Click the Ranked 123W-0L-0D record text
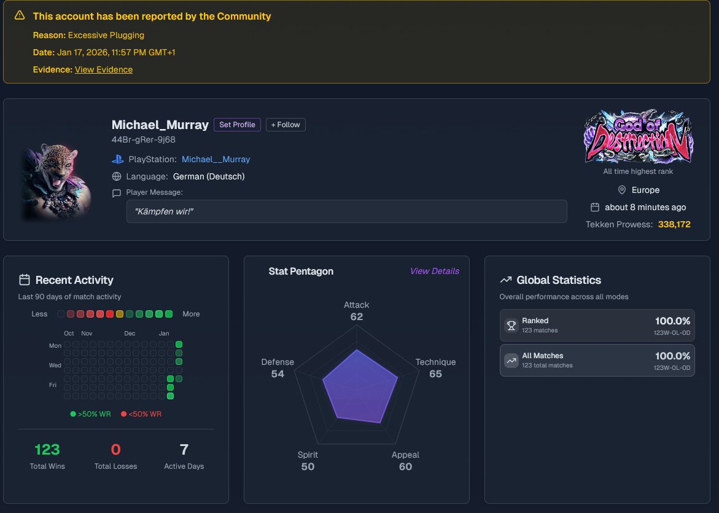Image resolution: width=719 pixels, height=513 pixels. point(672,332)
